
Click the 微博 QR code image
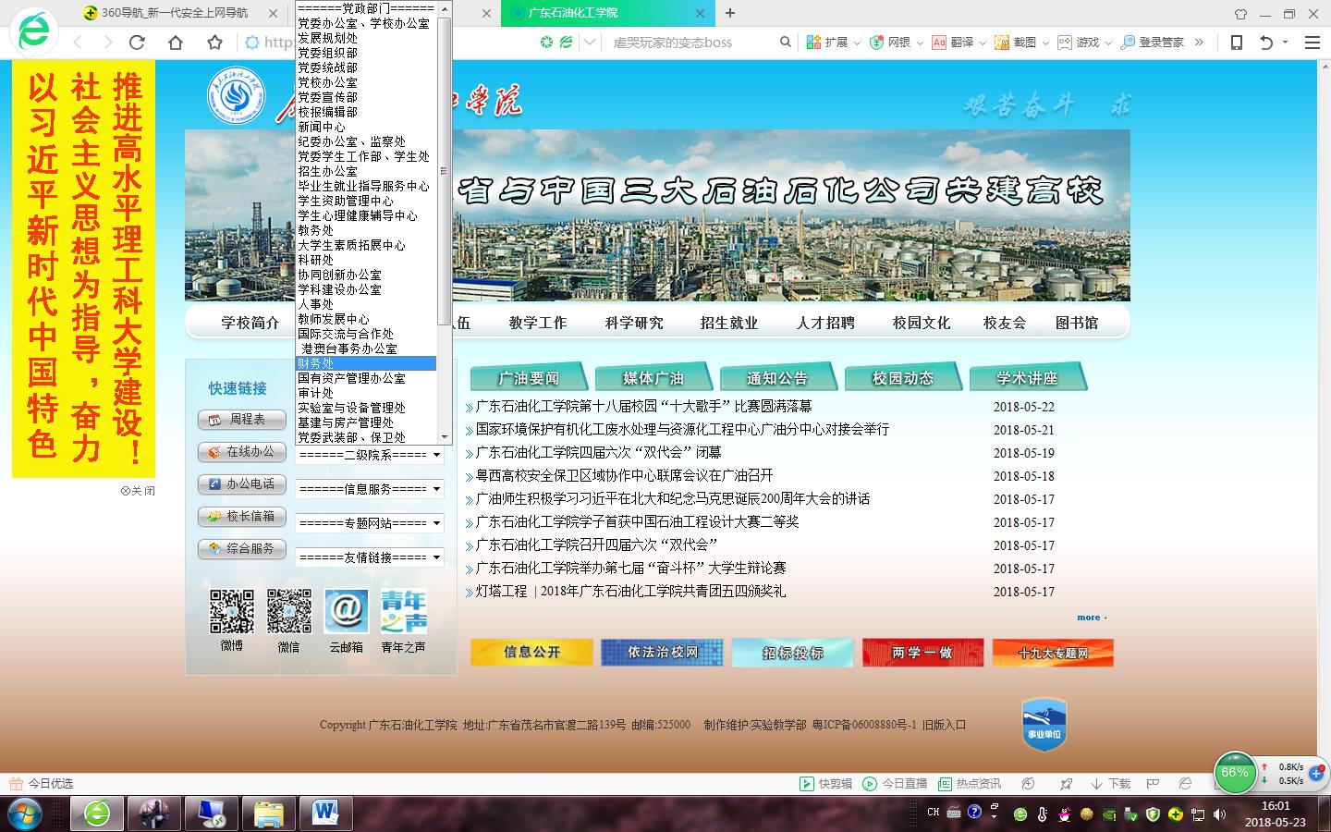(232, 611)
